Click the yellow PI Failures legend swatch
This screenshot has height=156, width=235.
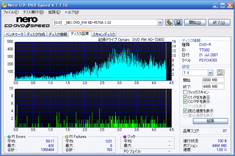pyautogui.click(x=67, y=137)
